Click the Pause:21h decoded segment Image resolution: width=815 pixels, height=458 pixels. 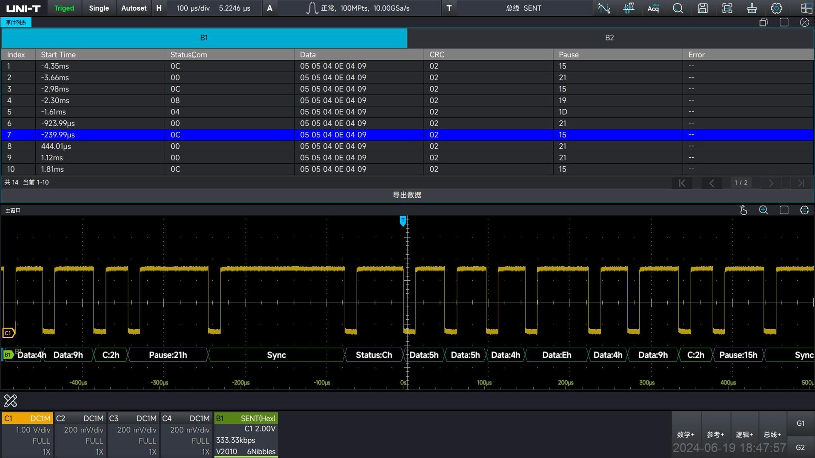pyautogui.click(x=168, y=355)
